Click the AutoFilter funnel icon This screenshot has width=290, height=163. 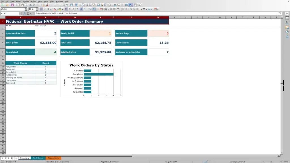94,5
